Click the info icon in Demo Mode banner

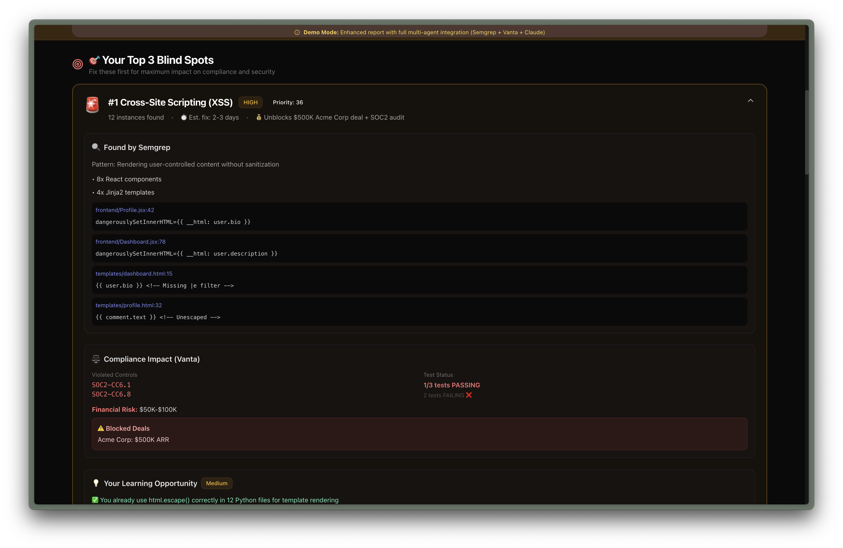[x=297, y=33]
